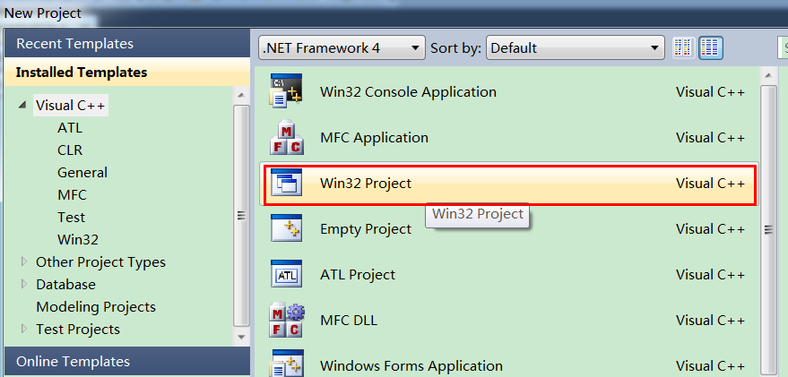Screen dimensions: 788x377
Task: Click the template tree scrollbar thumb
Action: point(242,216)
